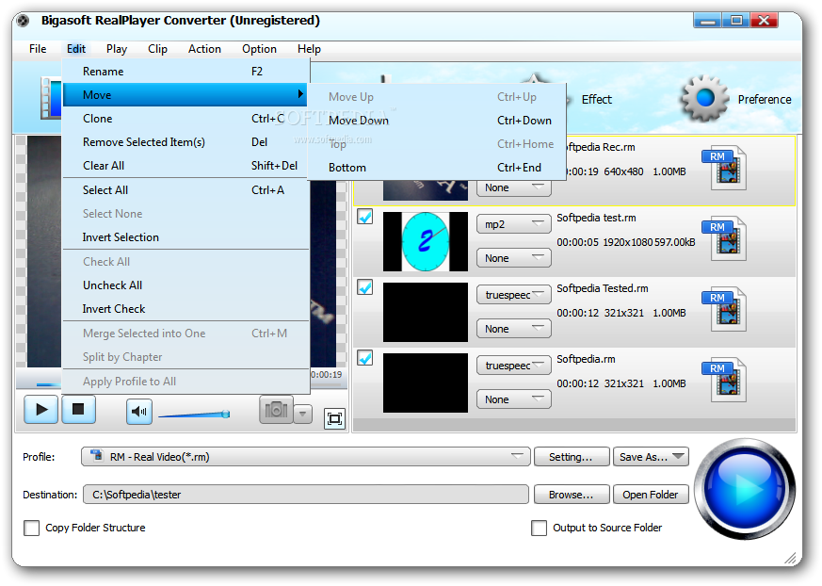Click the application icon in title bar

pos(23,21)
